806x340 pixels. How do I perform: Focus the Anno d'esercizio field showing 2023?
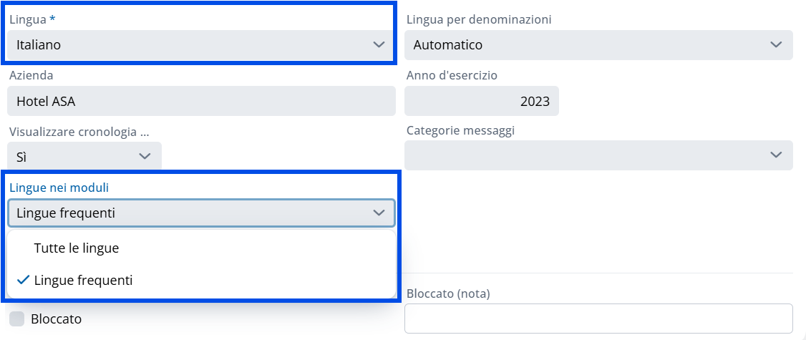pos(481,101)
